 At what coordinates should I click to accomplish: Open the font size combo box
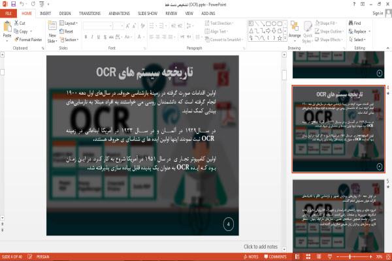pos(119,25)
